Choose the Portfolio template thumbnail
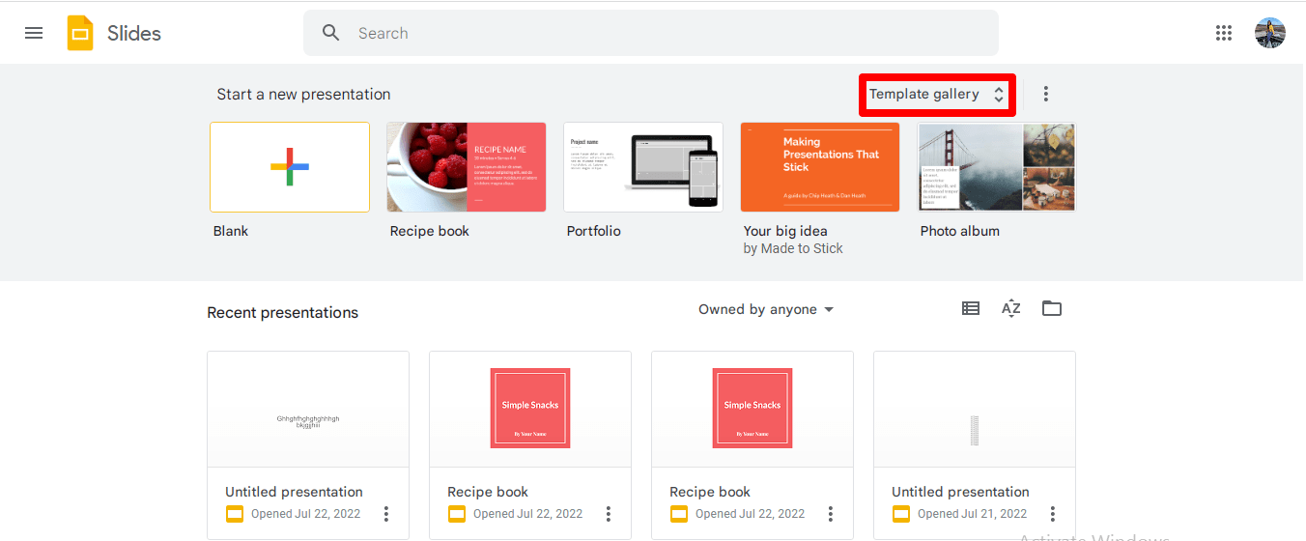The image size is (1306, 541). tap(643, 167)
